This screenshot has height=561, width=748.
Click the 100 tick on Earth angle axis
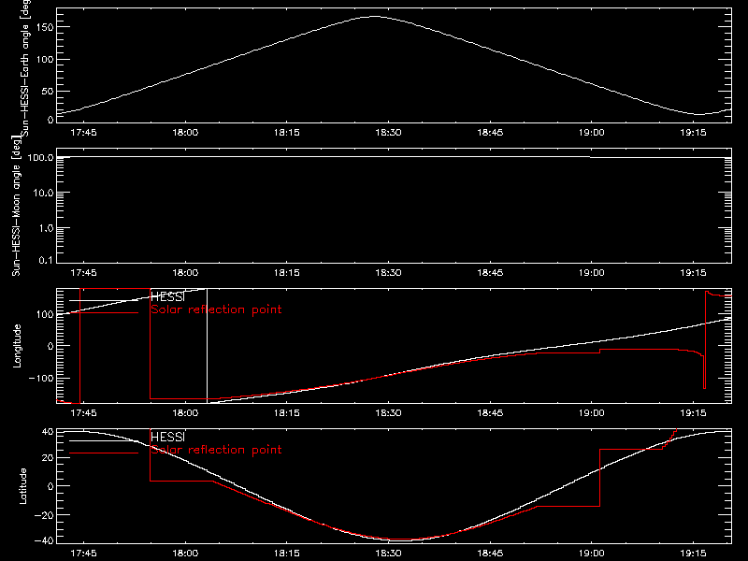coord(45,59)
